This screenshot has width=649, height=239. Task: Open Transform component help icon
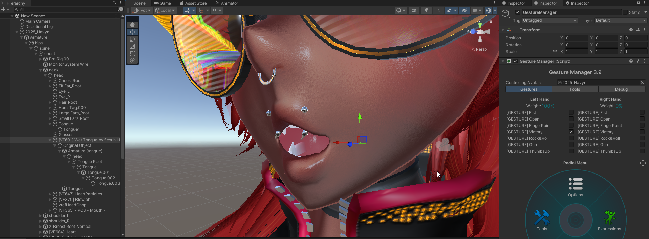(x=631, y=30)
